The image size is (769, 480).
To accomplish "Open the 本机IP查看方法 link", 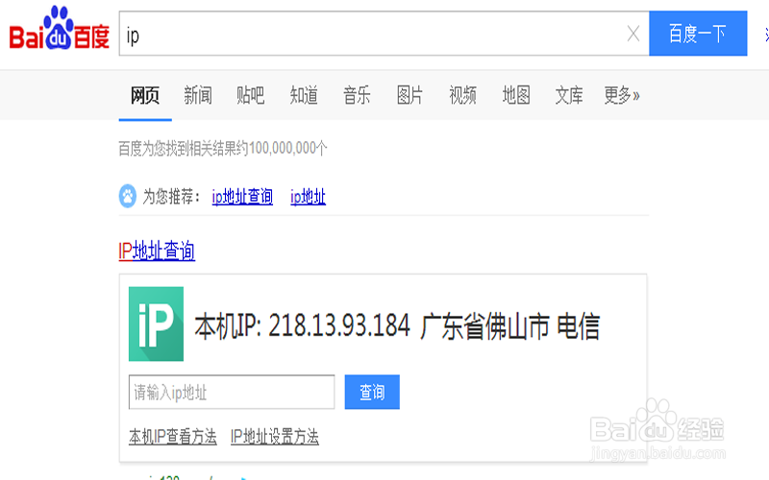I will click(173, 437).
